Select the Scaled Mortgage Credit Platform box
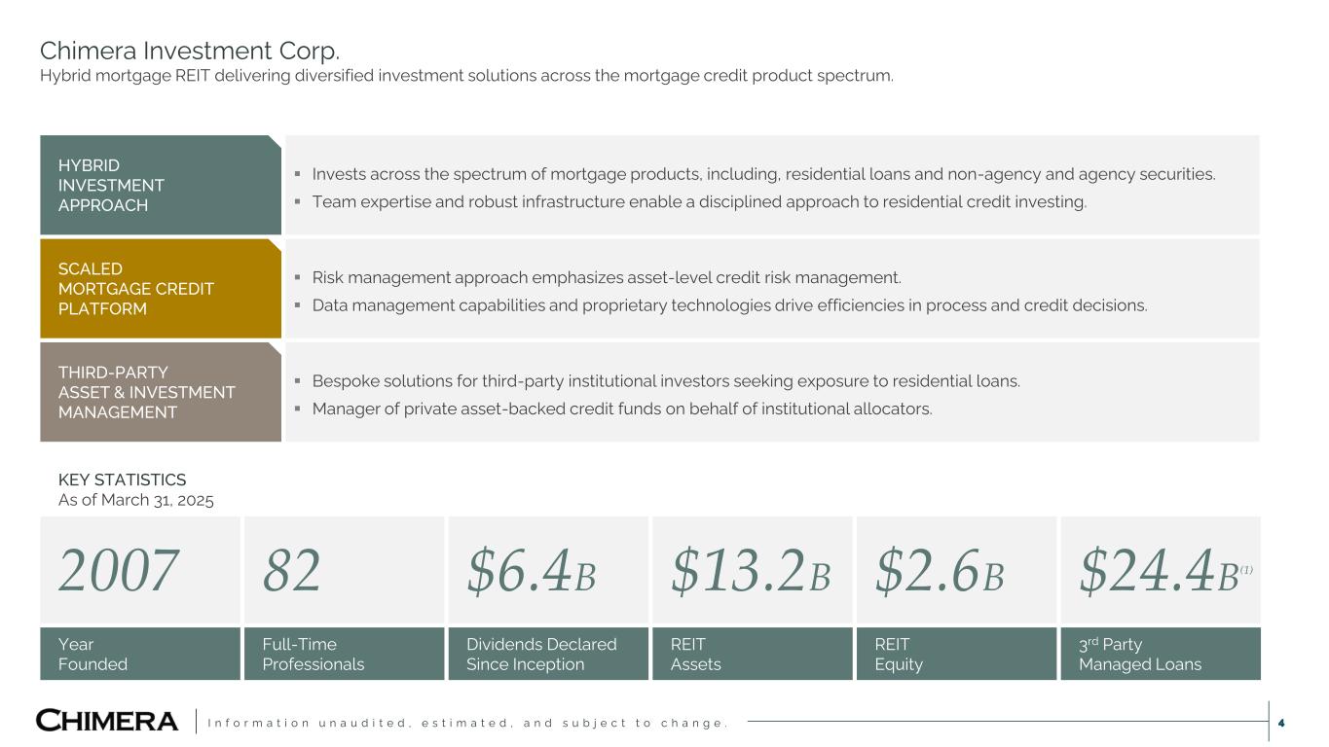 tap(160, 289)
